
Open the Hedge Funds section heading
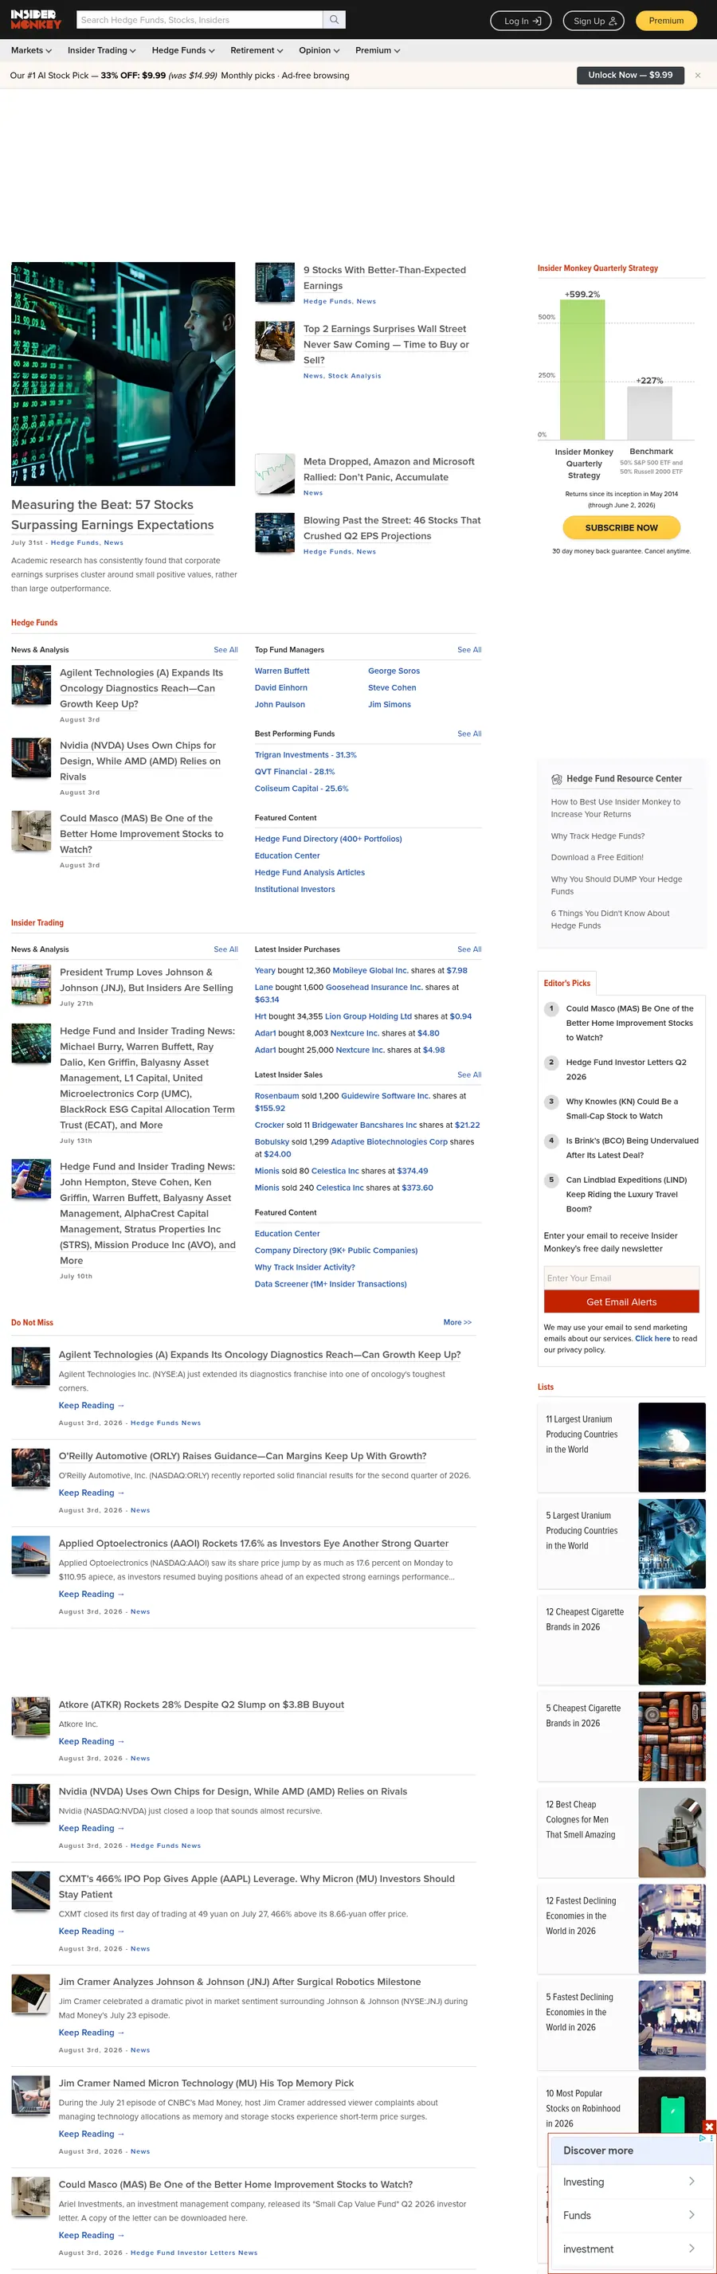(x=33, y=622)
